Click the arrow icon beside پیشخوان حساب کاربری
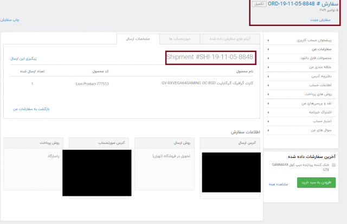The height and width of the screenshot is (224, 347). pos(267,40)
